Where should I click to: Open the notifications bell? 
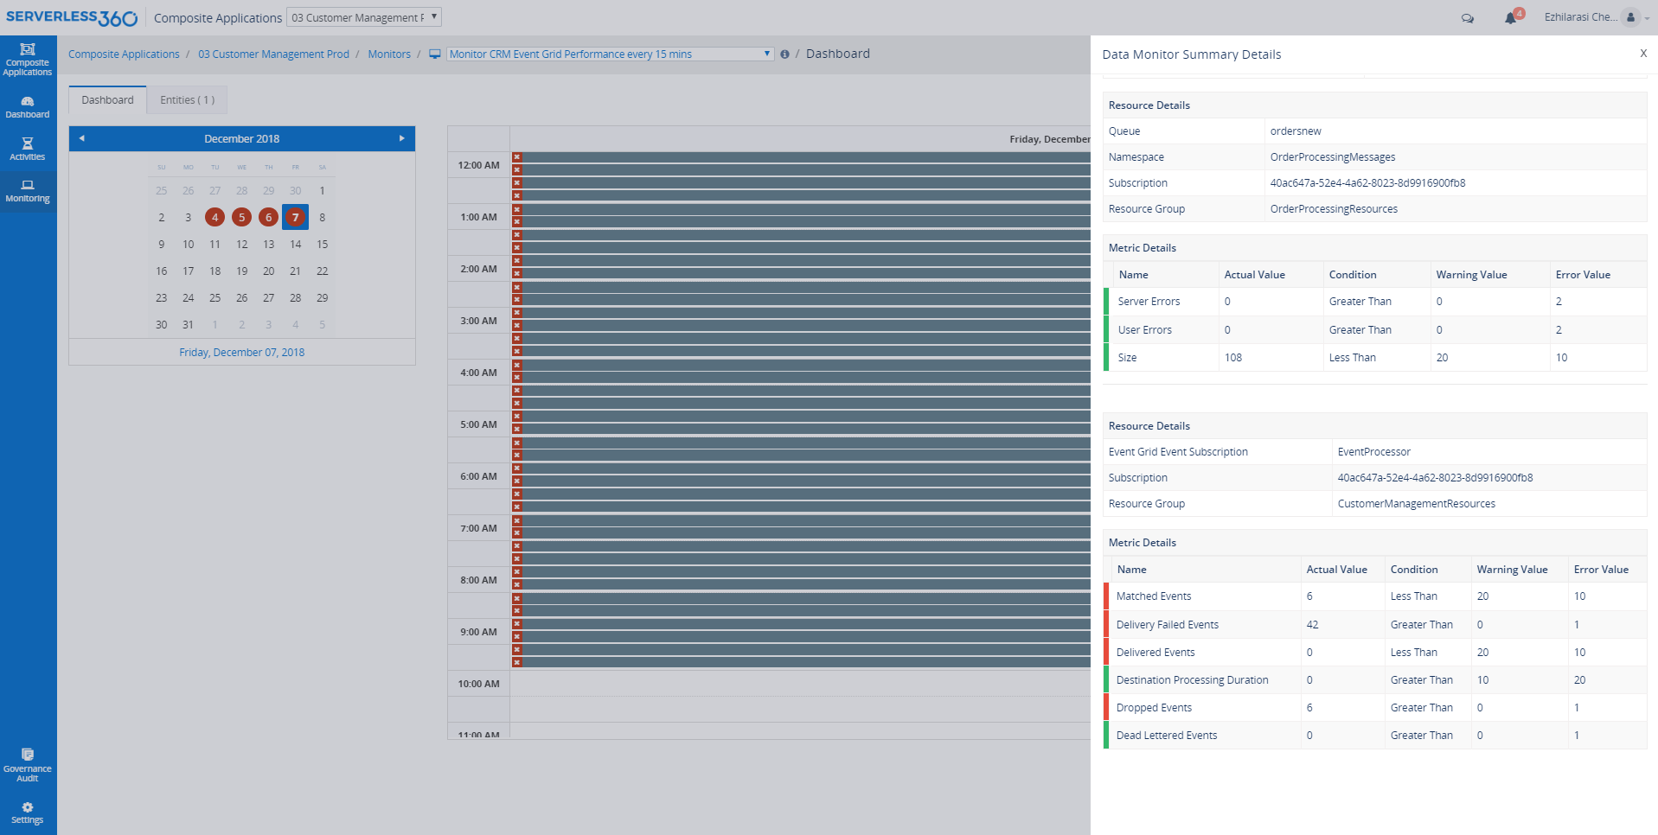pyautogui.click(x=1511, y=17)
